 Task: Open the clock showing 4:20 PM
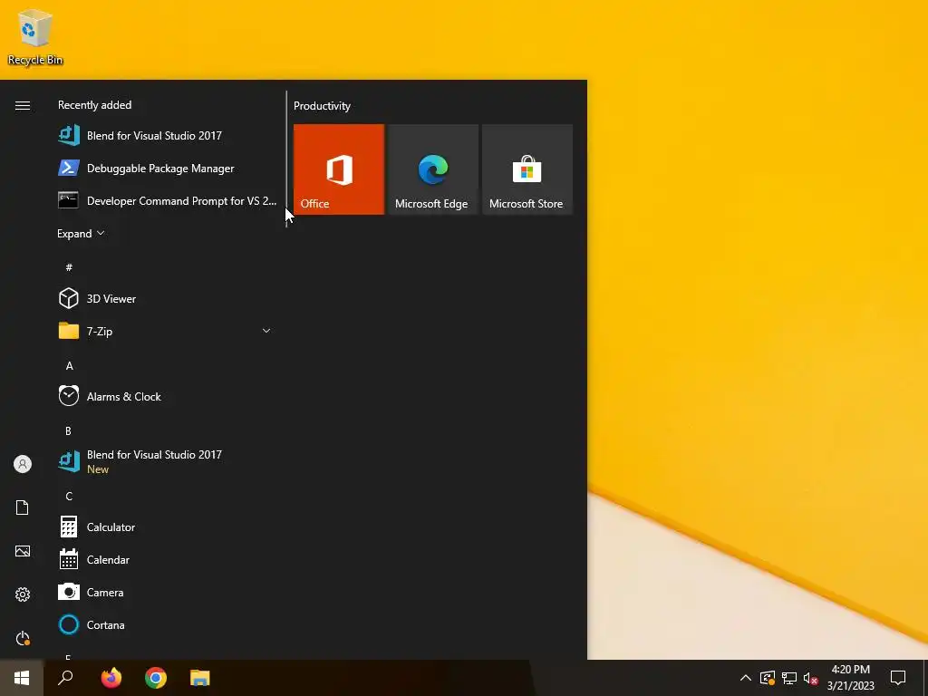point(850,678)
